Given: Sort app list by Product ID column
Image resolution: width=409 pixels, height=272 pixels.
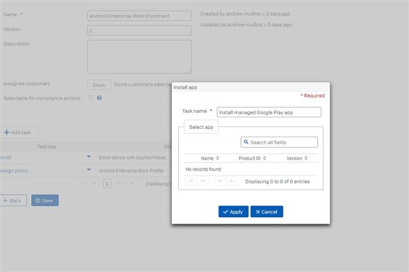Looking at the screenshot, I should point(252,158).
